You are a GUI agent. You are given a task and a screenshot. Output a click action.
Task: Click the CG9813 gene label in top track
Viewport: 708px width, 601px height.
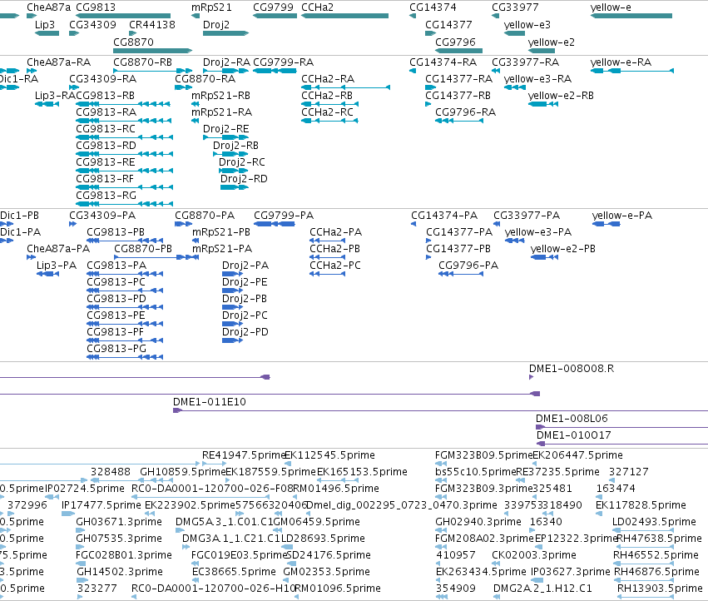pyautogui.click(x=96, y=7)
